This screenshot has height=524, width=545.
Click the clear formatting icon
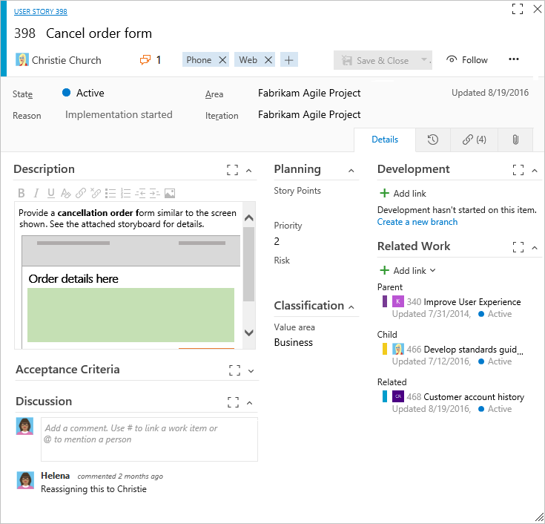[66, 193]
